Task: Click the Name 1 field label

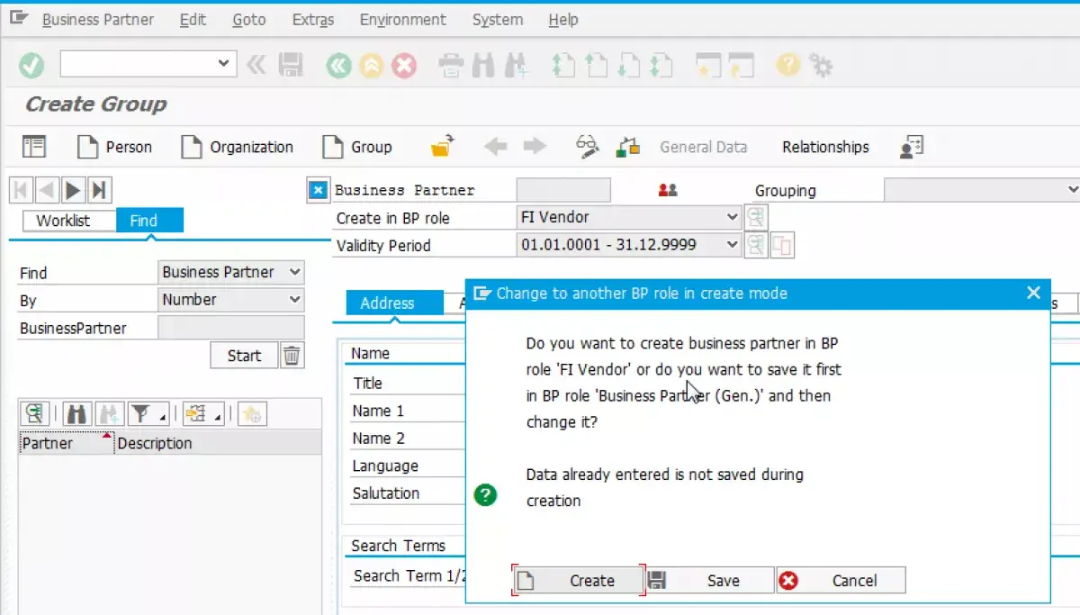Action: [378, 411]
